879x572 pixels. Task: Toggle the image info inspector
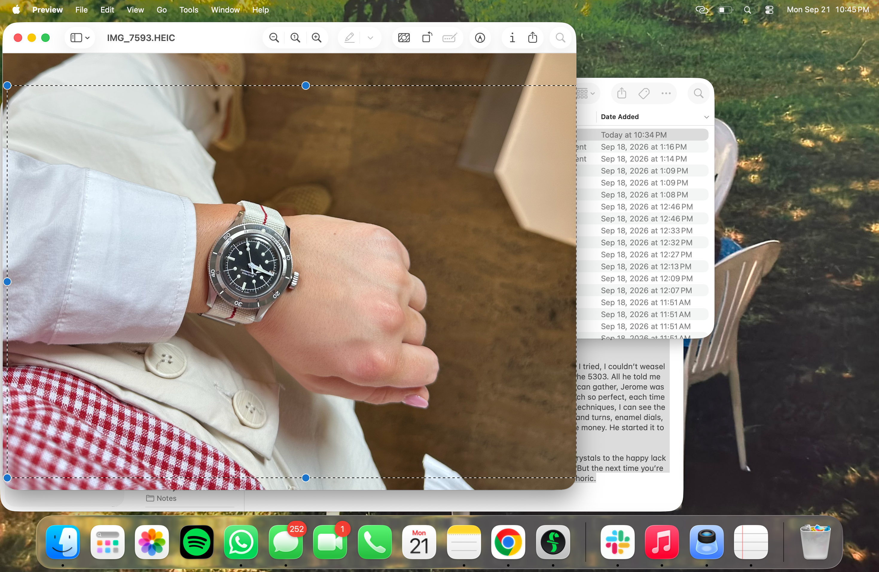tap(512, 38)
